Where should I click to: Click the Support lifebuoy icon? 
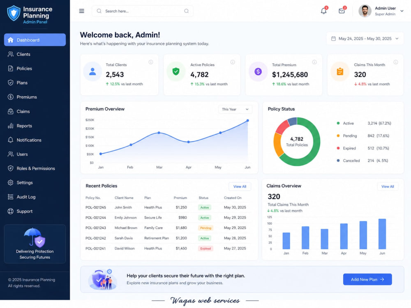tap(11, 211)
